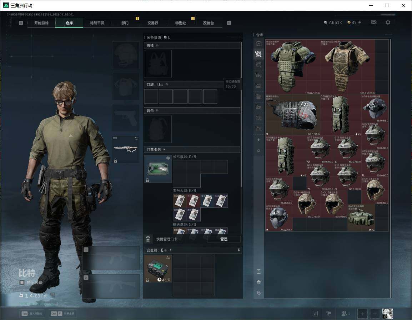
Task: Click the help question mark beside 背包
Action: [x=157, y=111]
